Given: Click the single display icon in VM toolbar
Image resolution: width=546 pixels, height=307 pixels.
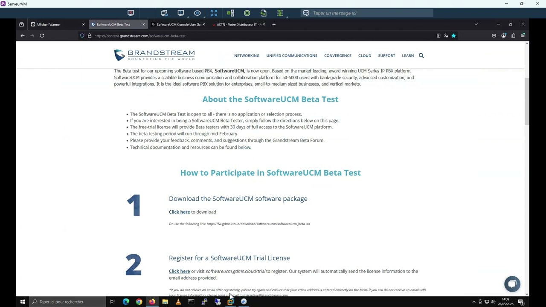Looking at the screenshot, I should [x=181, y=13].
